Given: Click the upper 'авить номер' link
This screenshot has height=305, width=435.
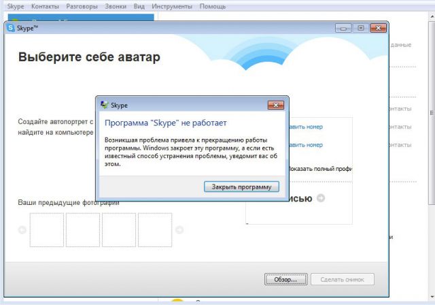Looking at the screenshot, I should coord(306,127).
